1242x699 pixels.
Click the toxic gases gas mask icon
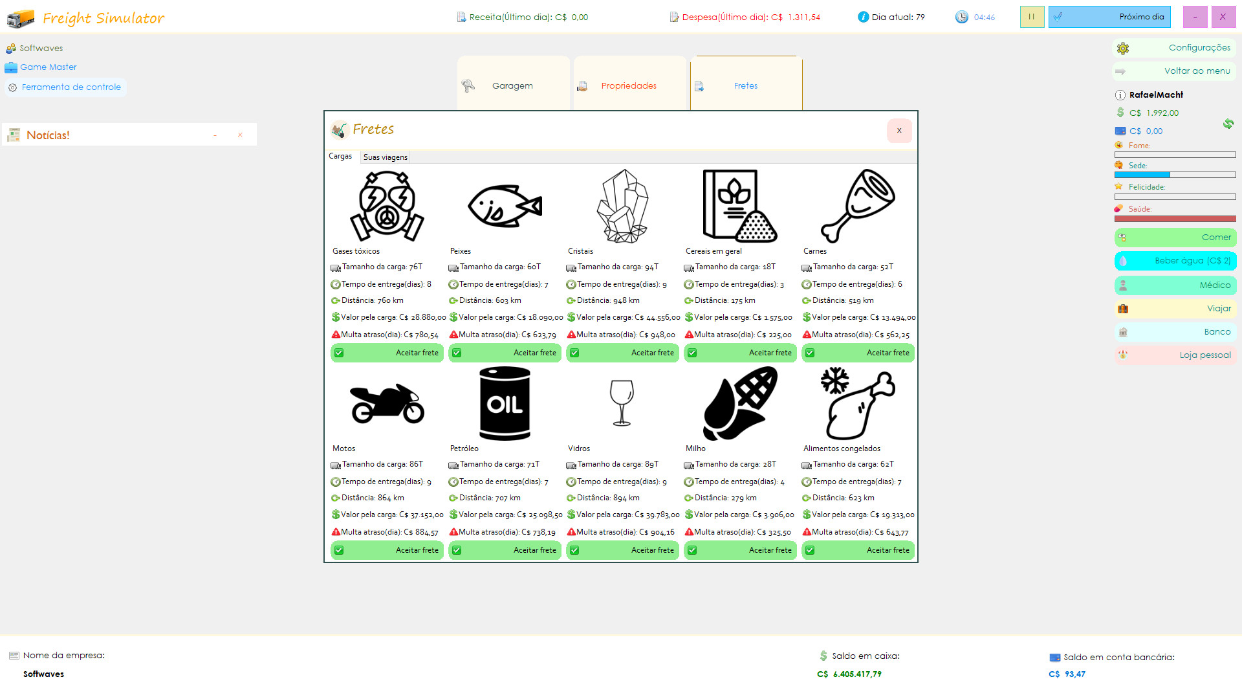(387, 206)
